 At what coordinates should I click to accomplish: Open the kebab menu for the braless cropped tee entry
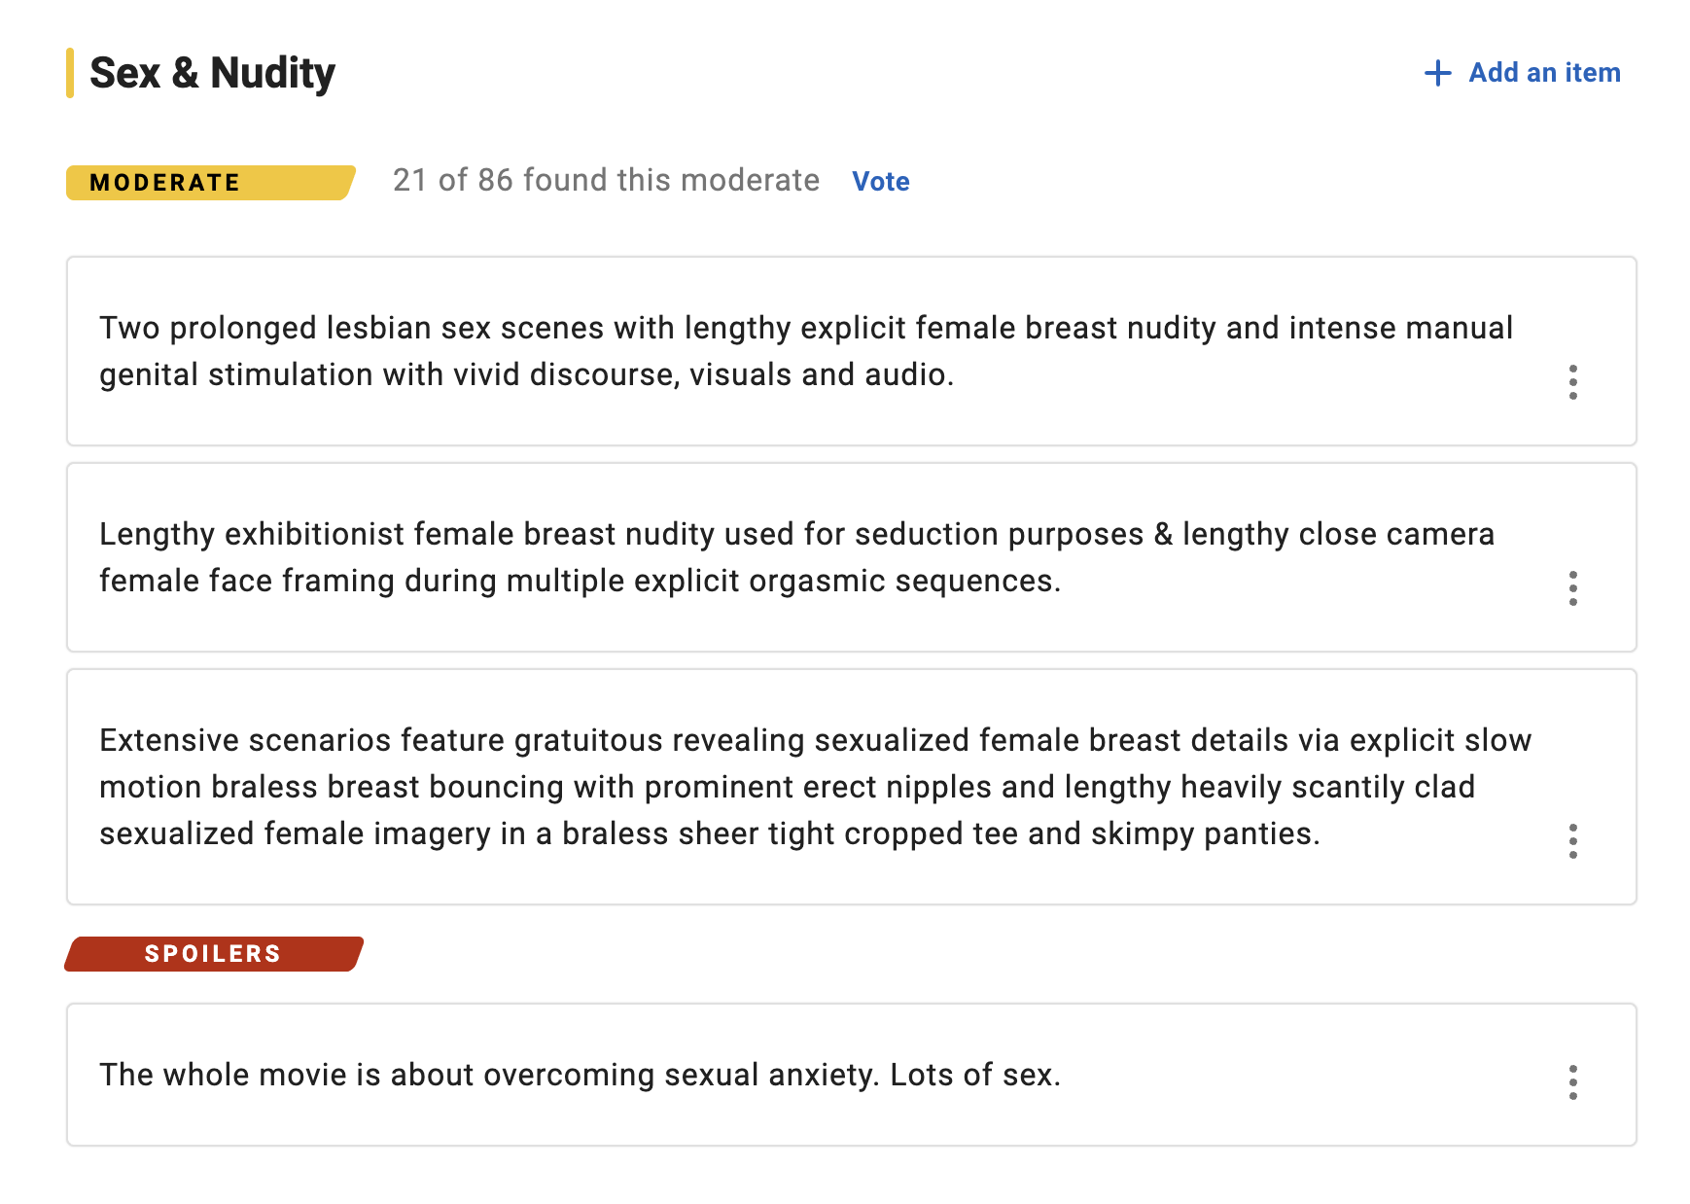[x=1572, y=841]
